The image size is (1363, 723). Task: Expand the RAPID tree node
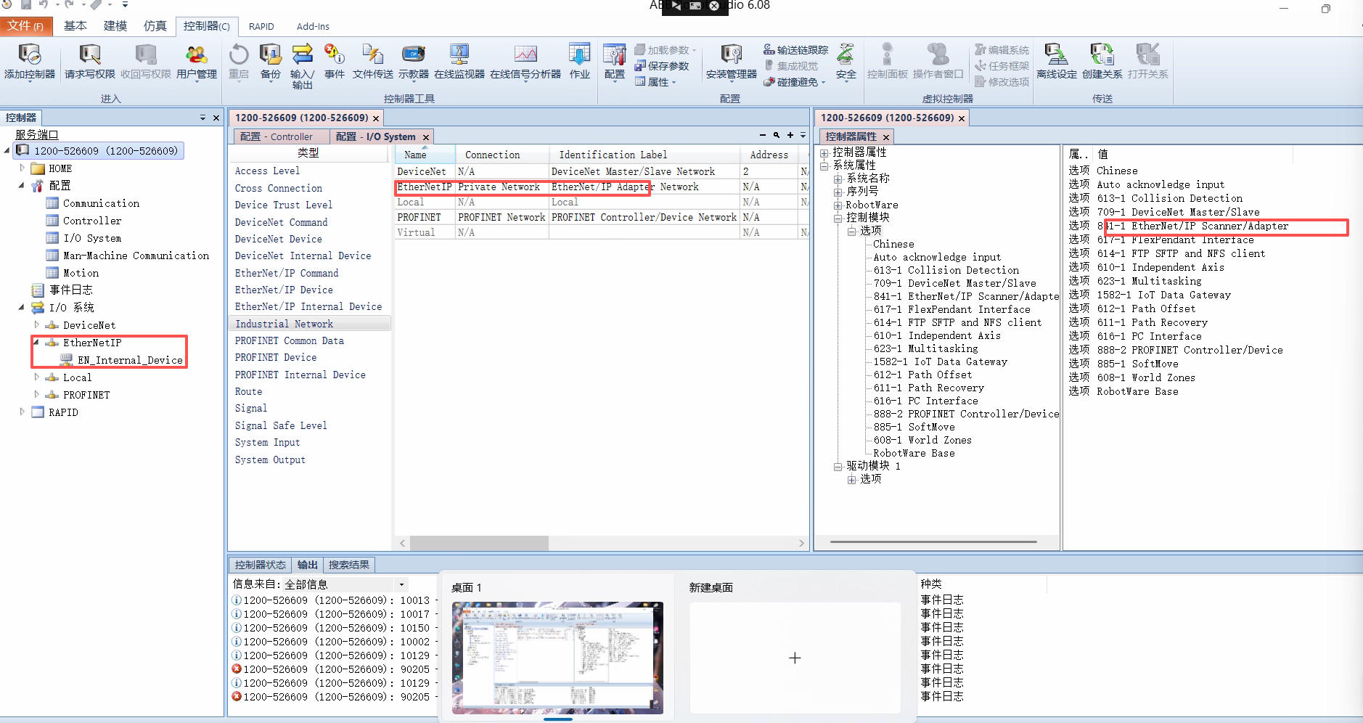(x=22, y=412)
